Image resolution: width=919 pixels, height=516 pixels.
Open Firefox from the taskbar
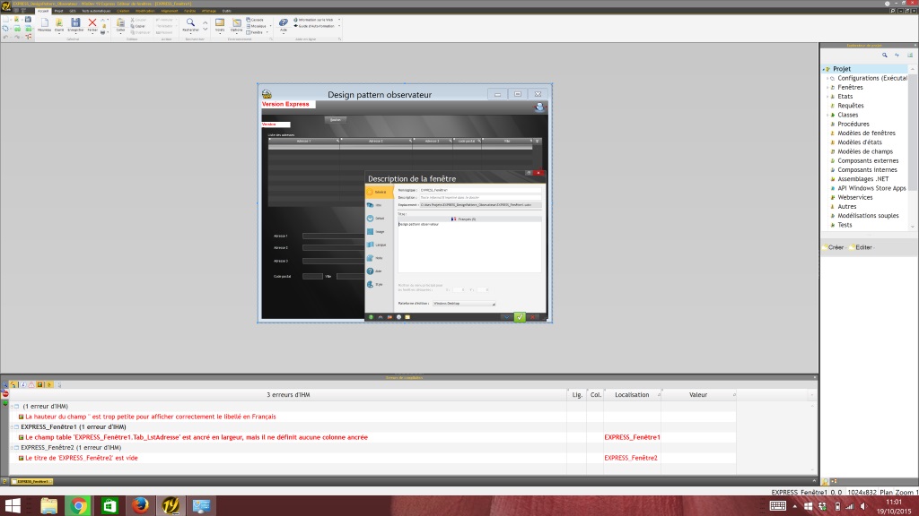[x=139, y=505]
